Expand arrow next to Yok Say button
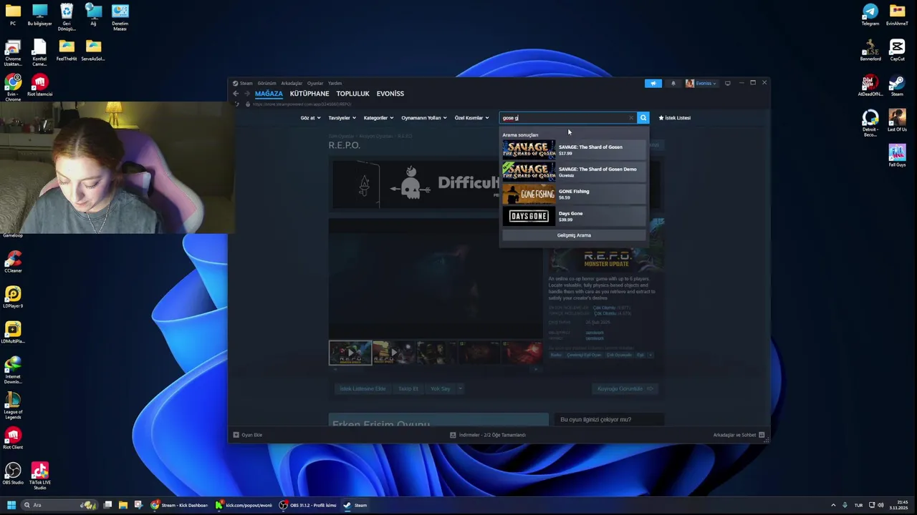 click(x=460, y=388)
